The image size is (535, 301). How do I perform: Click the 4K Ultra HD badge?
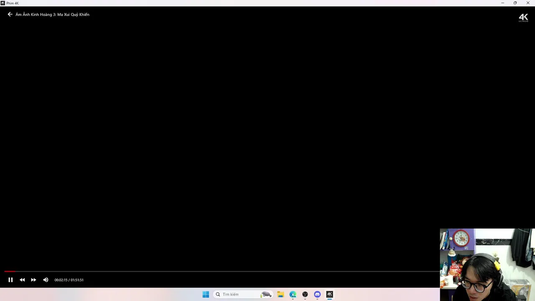click(523, 18)
